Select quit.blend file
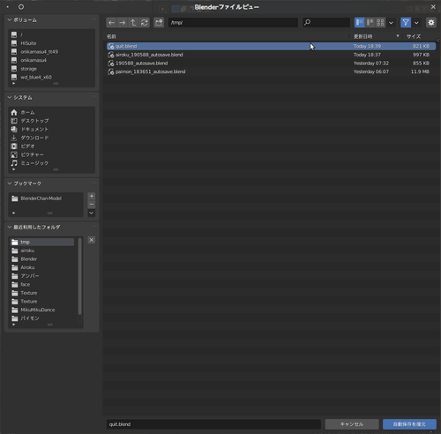 coord(271,46)
